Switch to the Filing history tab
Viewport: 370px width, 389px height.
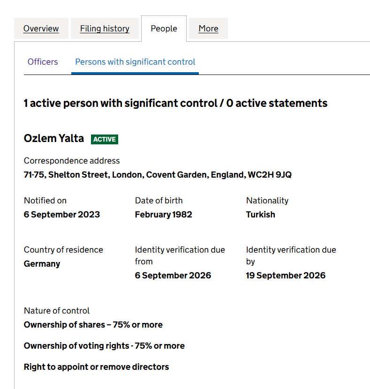105,29
